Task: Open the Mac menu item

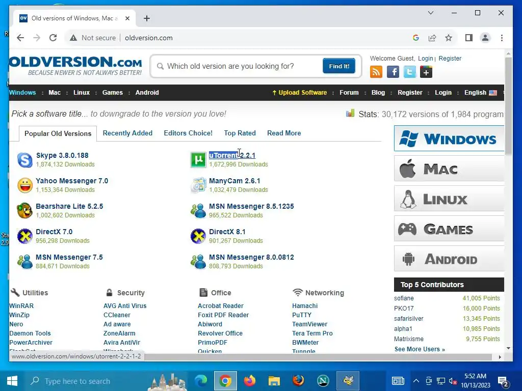Action: tap(55, 93)
